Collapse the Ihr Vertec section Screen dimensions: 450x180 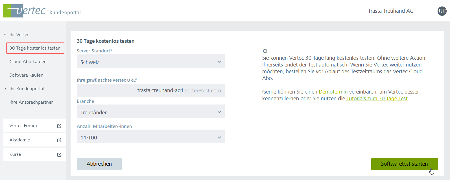(x=5, y=35)
